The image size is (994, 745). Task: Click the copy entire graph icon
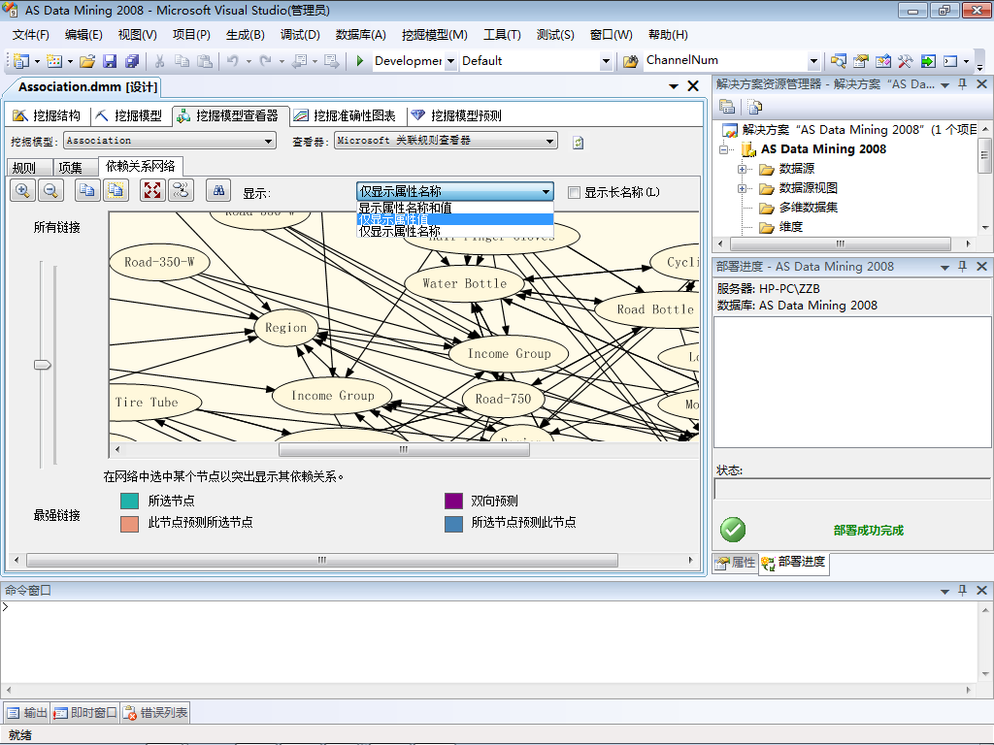pos(116,191)
